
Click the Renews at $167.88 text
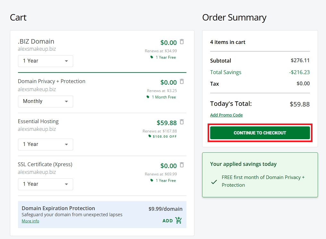point(159,131)
